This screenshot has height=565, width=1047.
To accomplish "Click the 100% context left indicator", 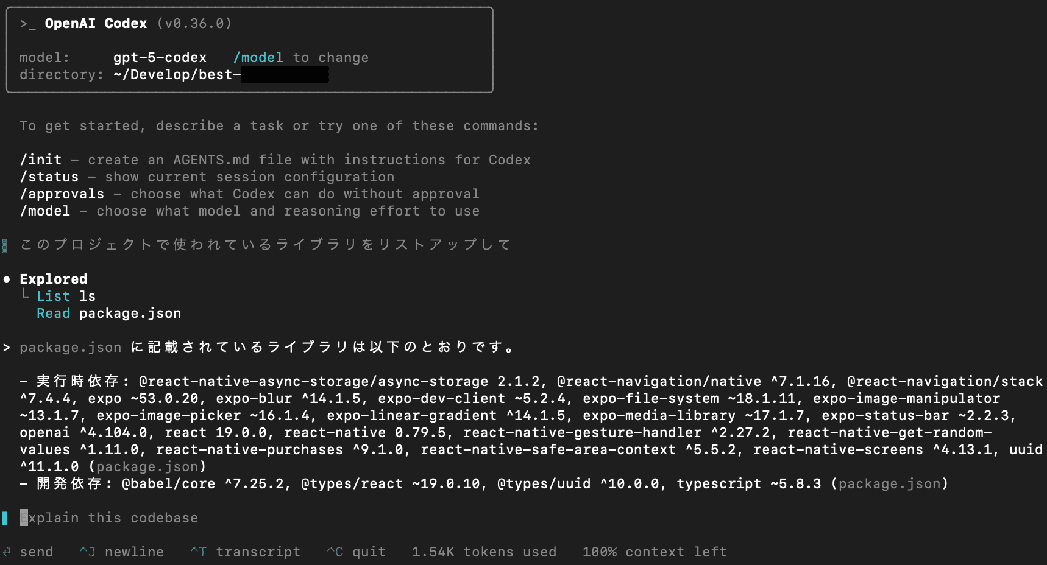I will tap(655, 552).
